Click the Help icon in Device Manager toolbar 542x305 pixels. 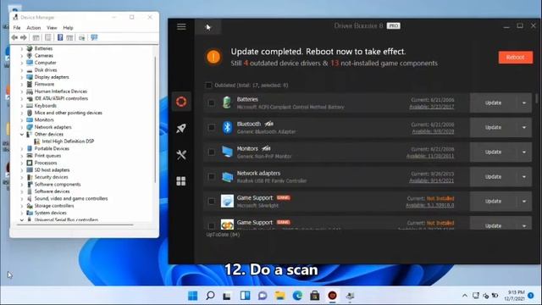[x=60, y=37]
